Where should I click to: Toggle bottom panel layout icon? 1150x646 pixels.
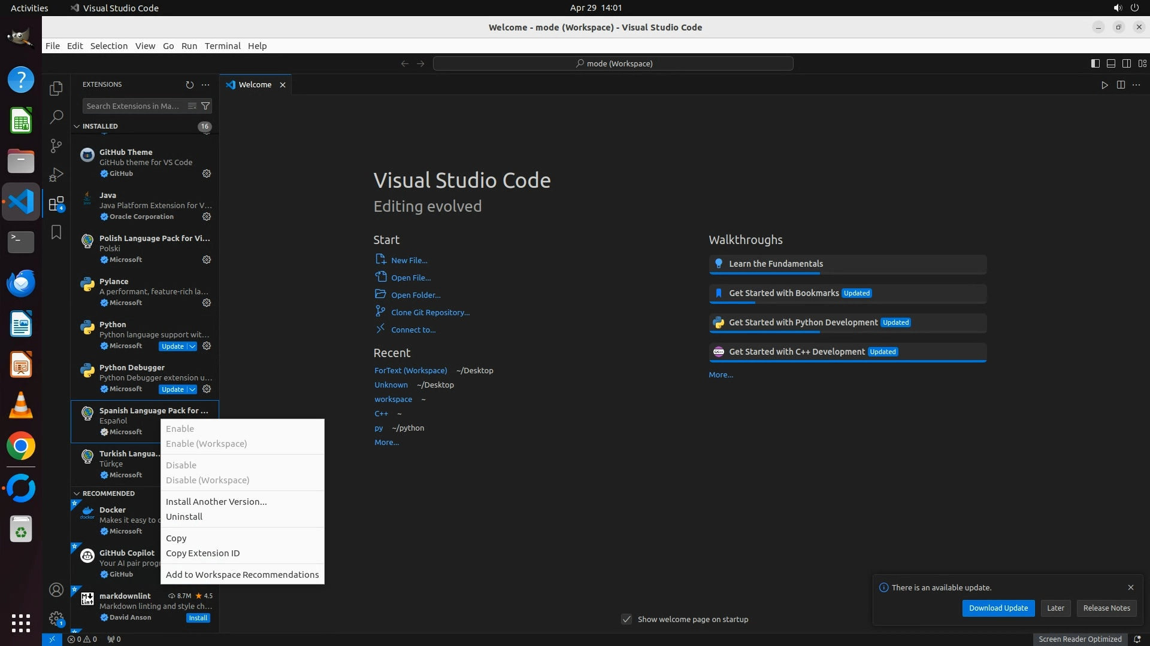click(x=1110, y=63)
